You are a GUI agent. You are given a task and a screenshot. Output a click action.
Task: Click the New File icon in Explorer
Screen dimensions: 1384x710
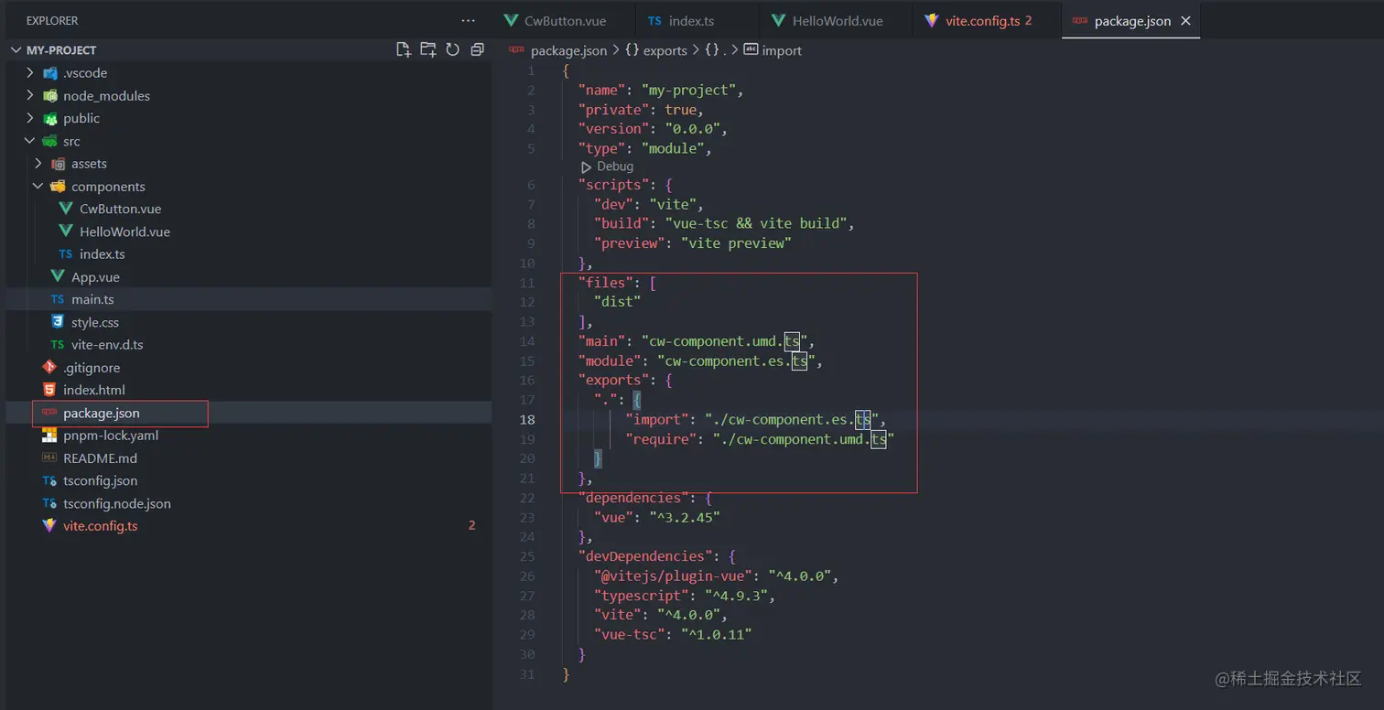(x=403, y=49)
